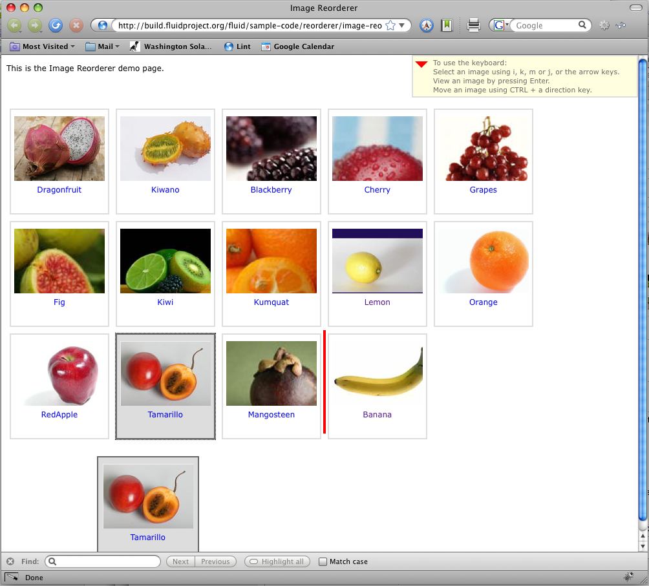Click the green bookmarks icon in toolbar
Image resolution: width=649 pixels, height=586 pixels.
click(x=447, y=26)
